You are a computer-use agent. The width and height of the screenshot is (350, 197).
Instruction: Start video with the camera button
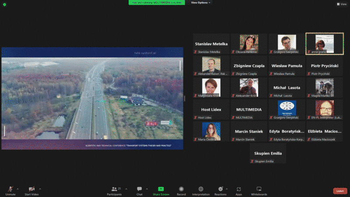coord(31,190)
